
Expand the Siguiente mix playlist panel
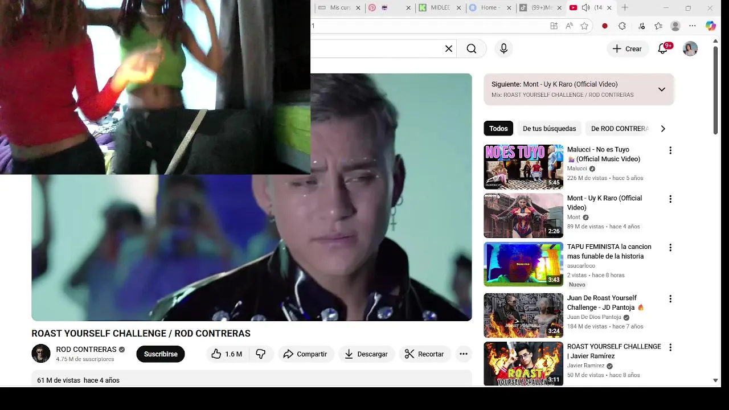tap(662, 89)
